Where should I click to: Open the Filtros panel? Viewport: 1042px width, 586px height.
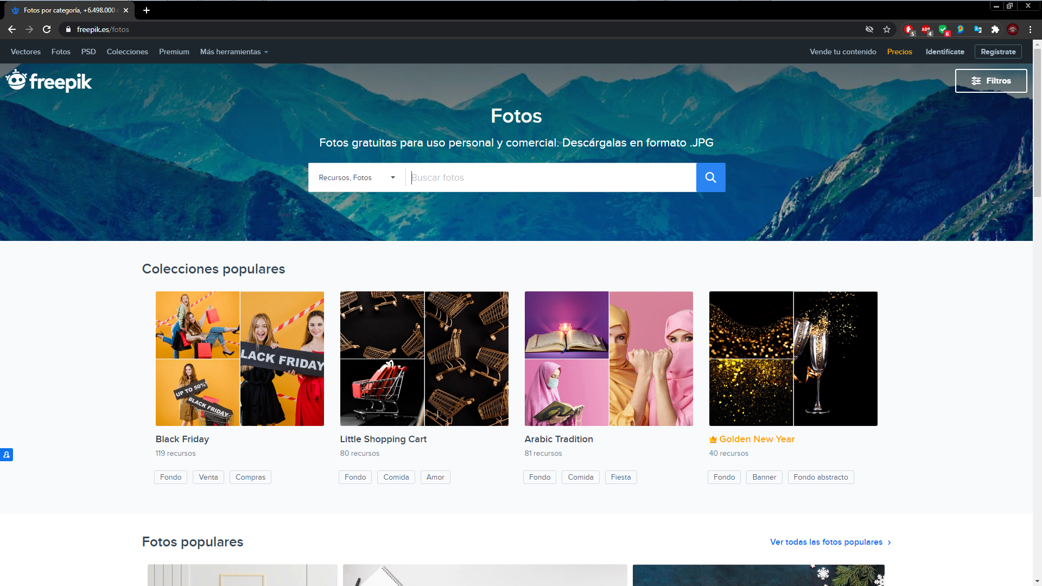(x=991, y=81)
